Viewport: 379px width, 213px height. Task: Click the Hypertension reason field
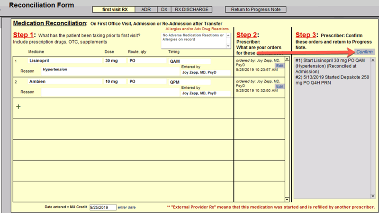tap(104, 69)
